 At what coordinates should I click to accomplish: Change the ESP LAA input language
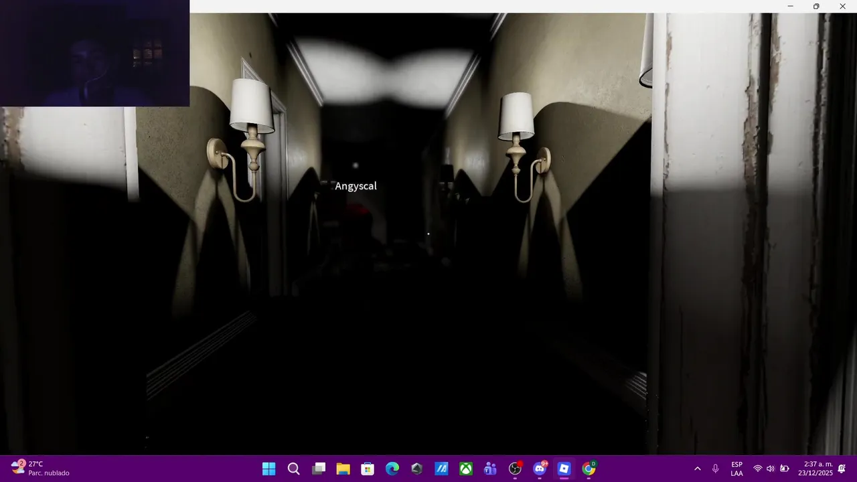736,469
